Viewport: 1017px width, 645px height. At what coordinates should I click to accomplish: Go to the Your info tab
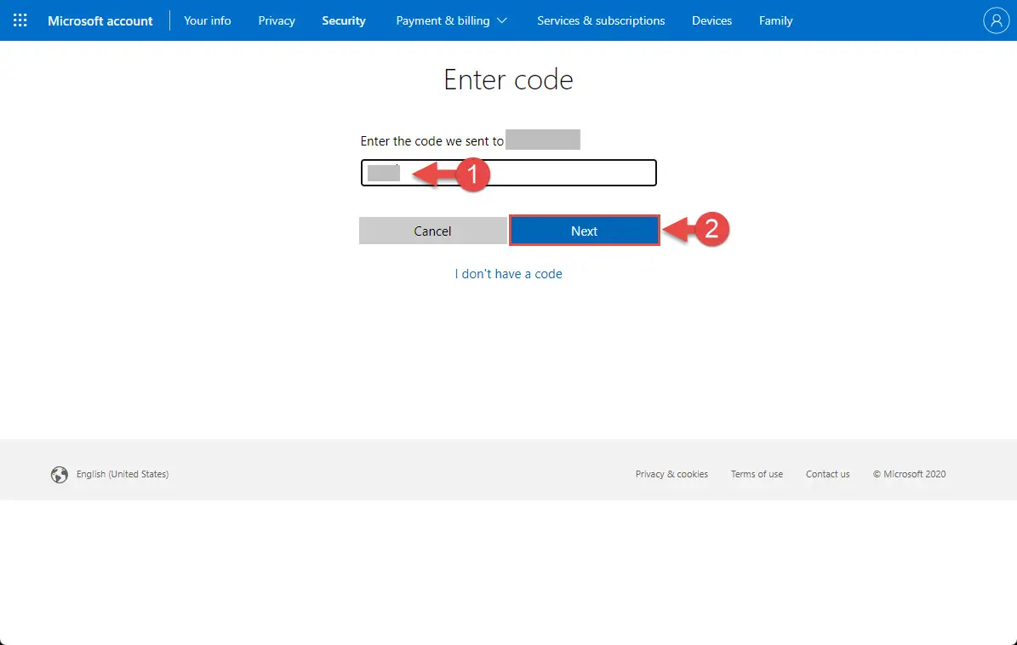click(208, 20)
